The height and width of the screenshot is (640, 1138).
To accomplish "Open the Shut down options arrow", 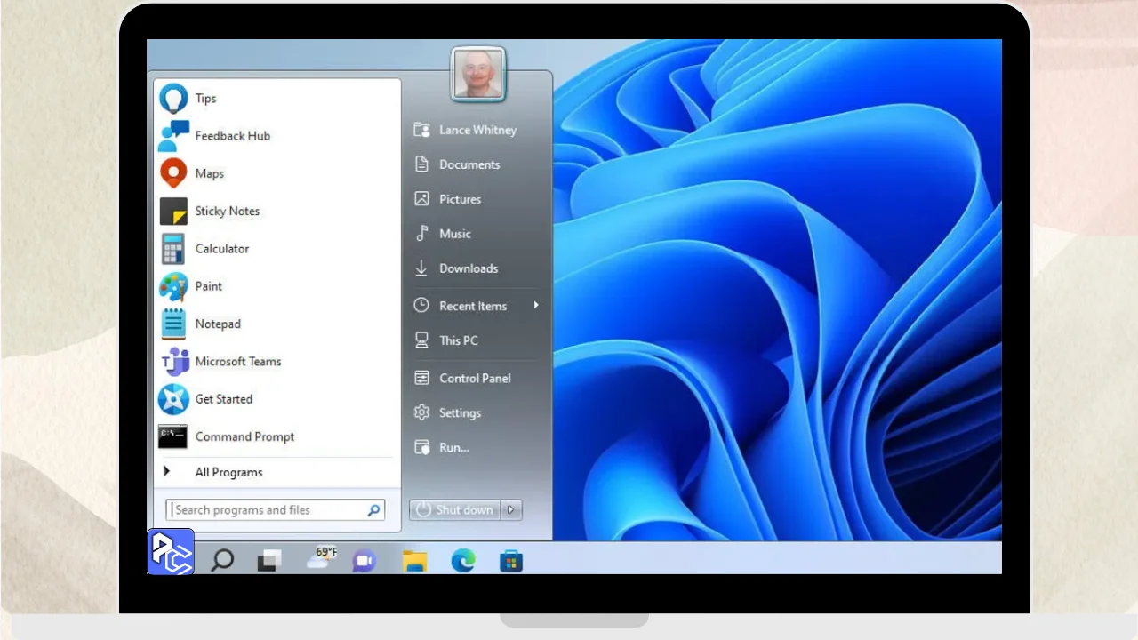I will point(511,509).
